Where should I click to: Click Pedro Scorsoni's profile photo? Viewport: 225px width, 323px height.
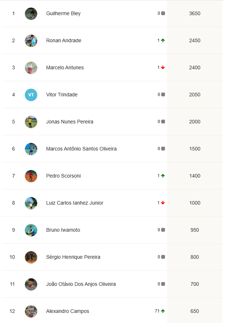(31, 176)
